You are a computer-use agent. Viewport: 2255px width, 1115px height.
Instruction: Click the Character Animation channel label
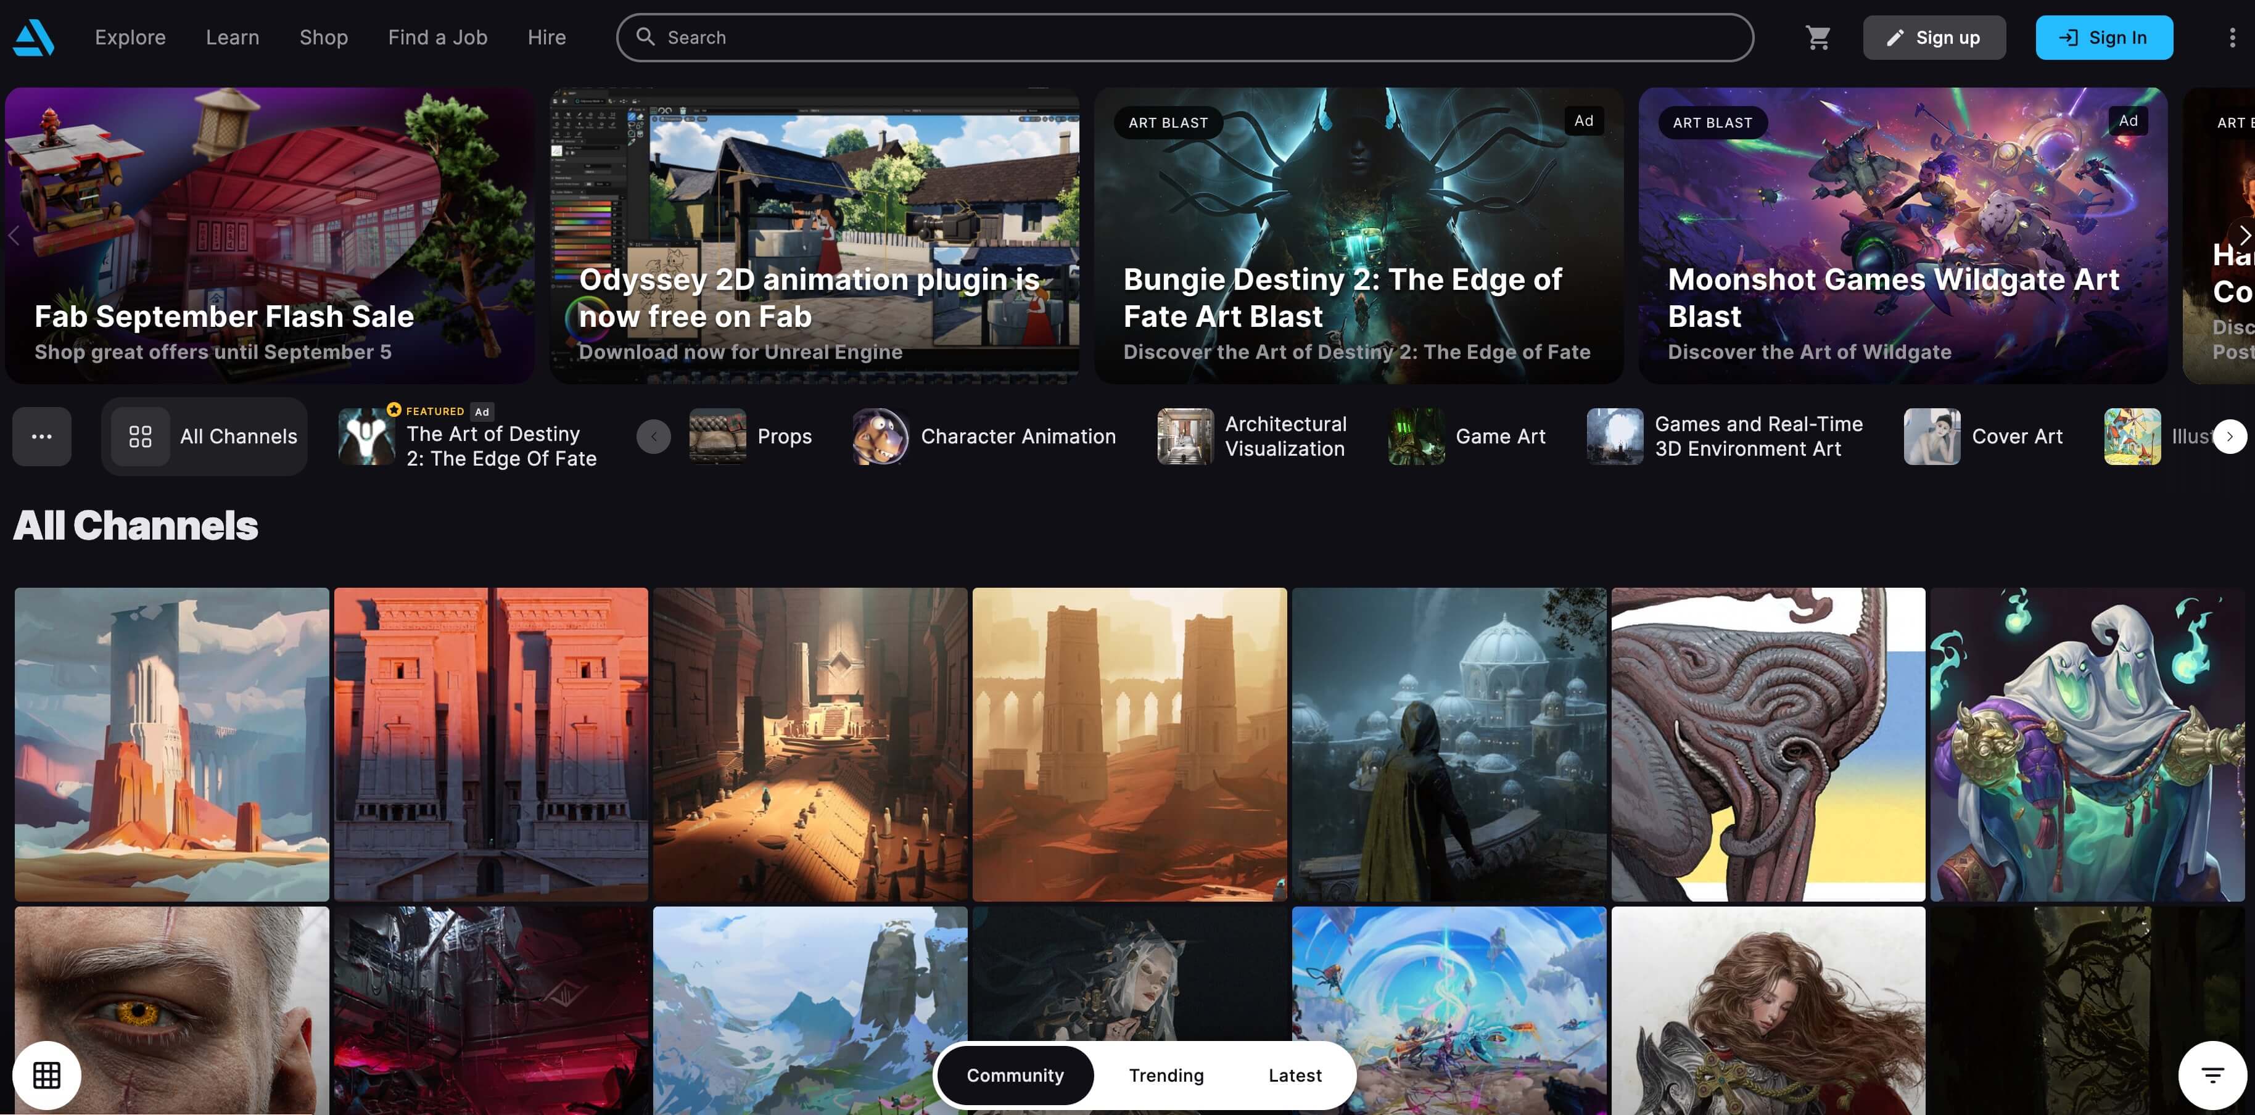point(1018,436)
